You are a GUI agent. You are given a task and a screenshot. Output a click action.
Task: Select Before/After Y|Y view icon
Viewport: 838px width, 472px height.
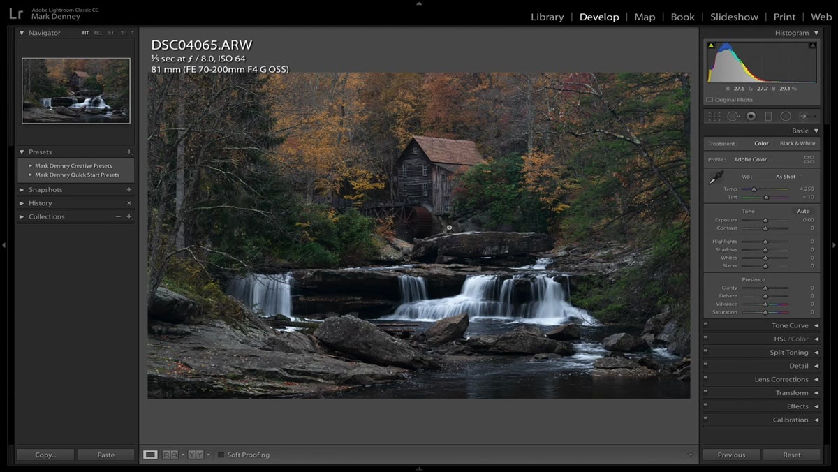click(x=196, y=455)
